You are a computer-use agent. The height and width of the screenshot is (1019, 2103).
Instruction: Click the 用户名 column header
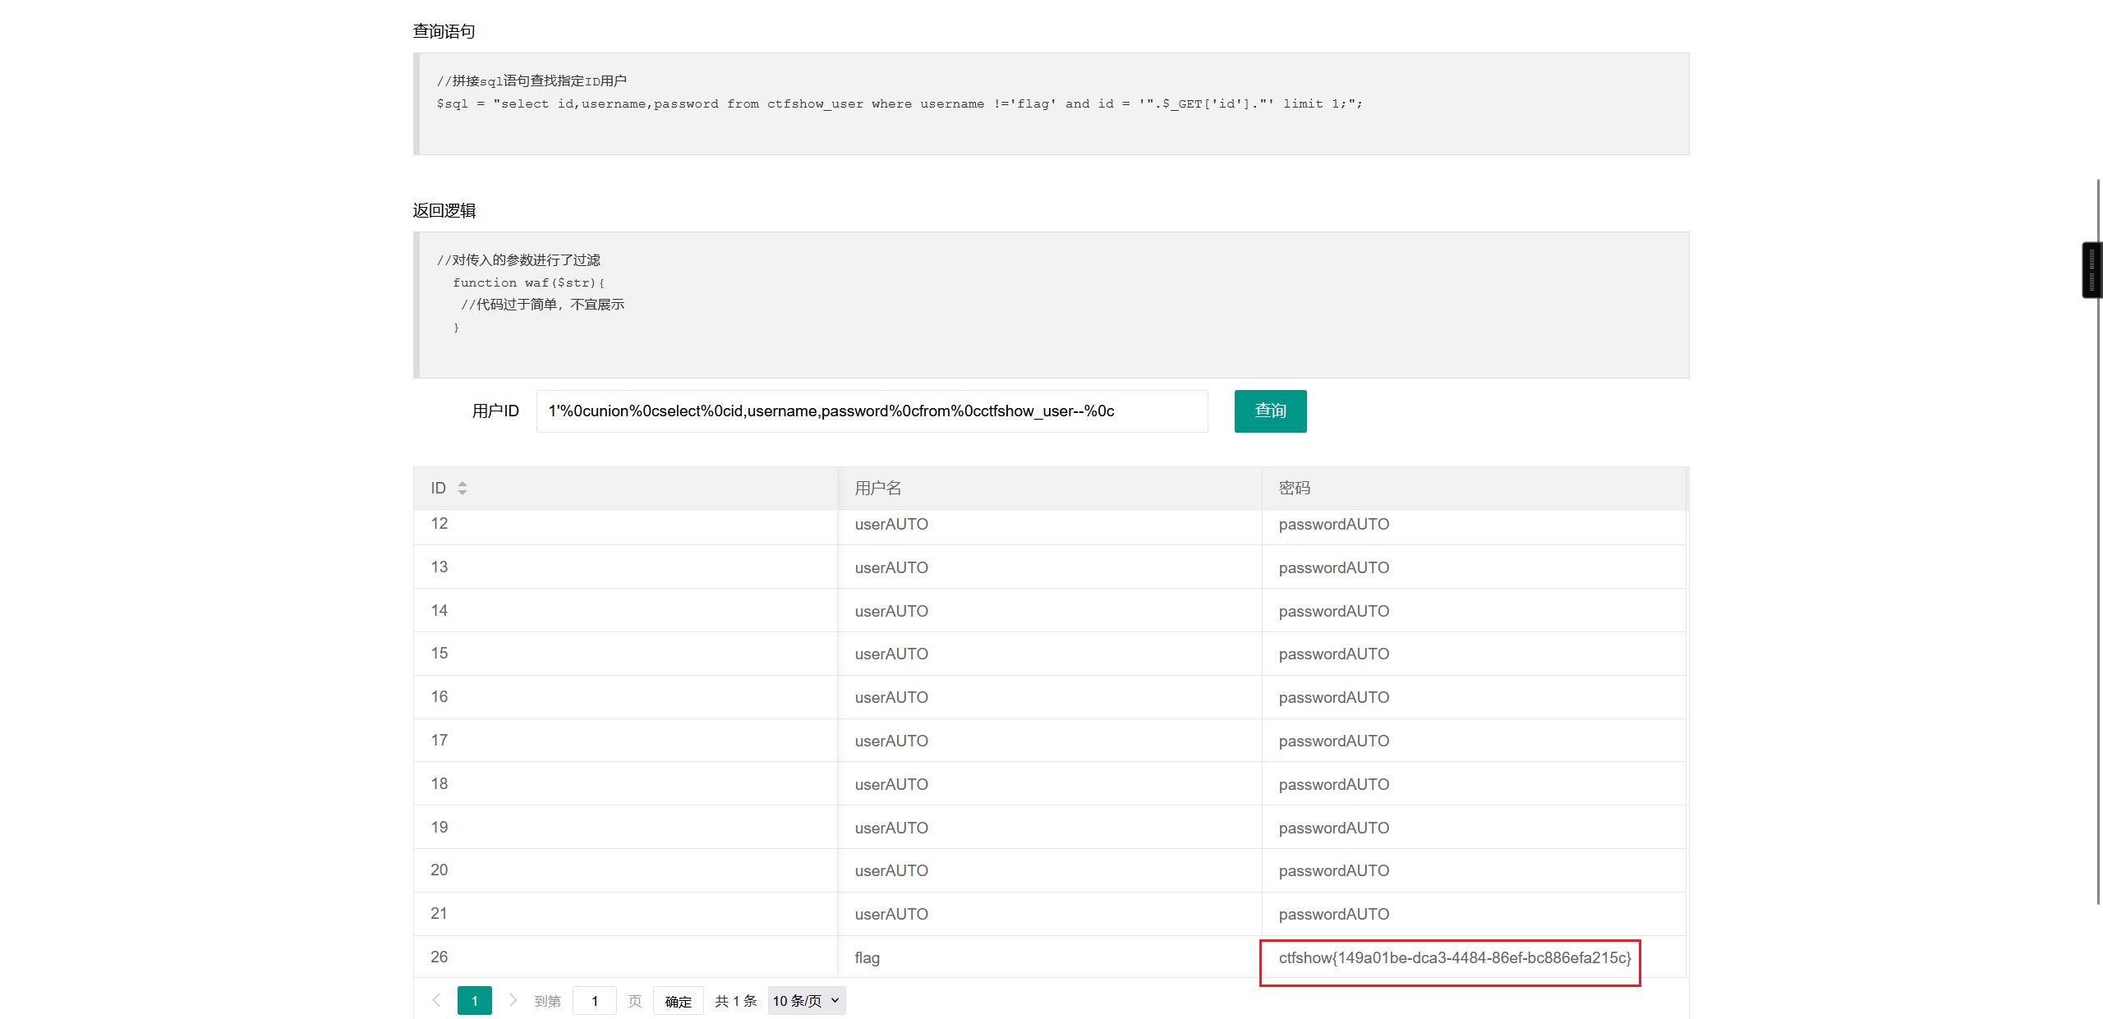tap(877, 488)
